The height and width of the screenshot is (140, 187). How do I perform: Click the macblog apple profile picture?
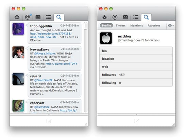[106, 38]
